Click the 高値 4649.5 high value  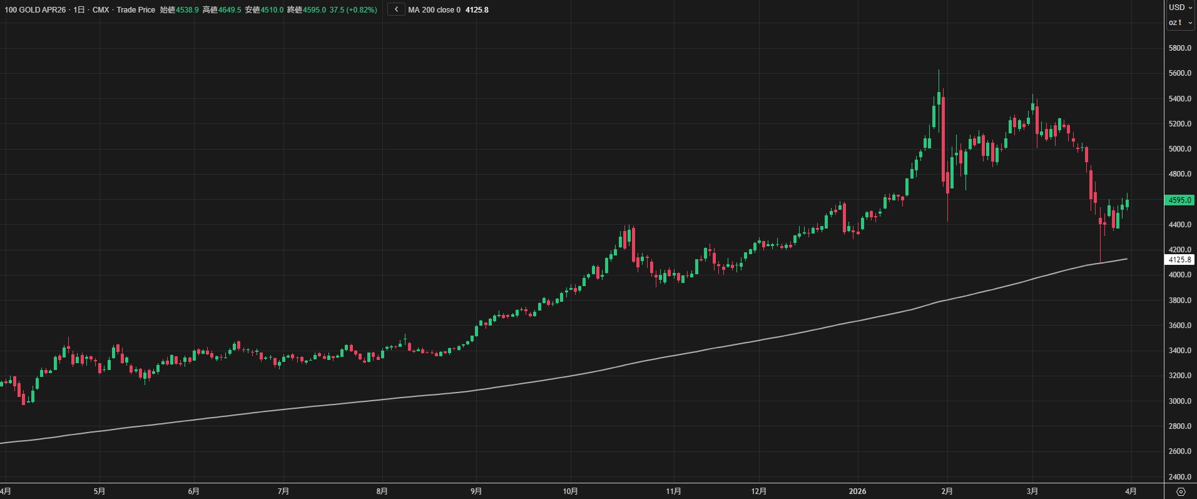(x=230, y=10)
